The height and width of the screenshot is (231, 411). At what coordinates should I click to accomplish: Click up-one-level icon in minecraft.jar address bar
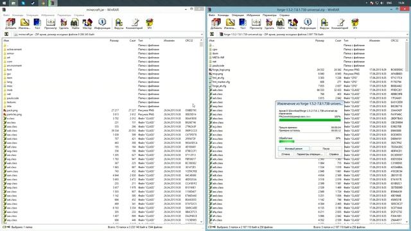click(6, 34)
